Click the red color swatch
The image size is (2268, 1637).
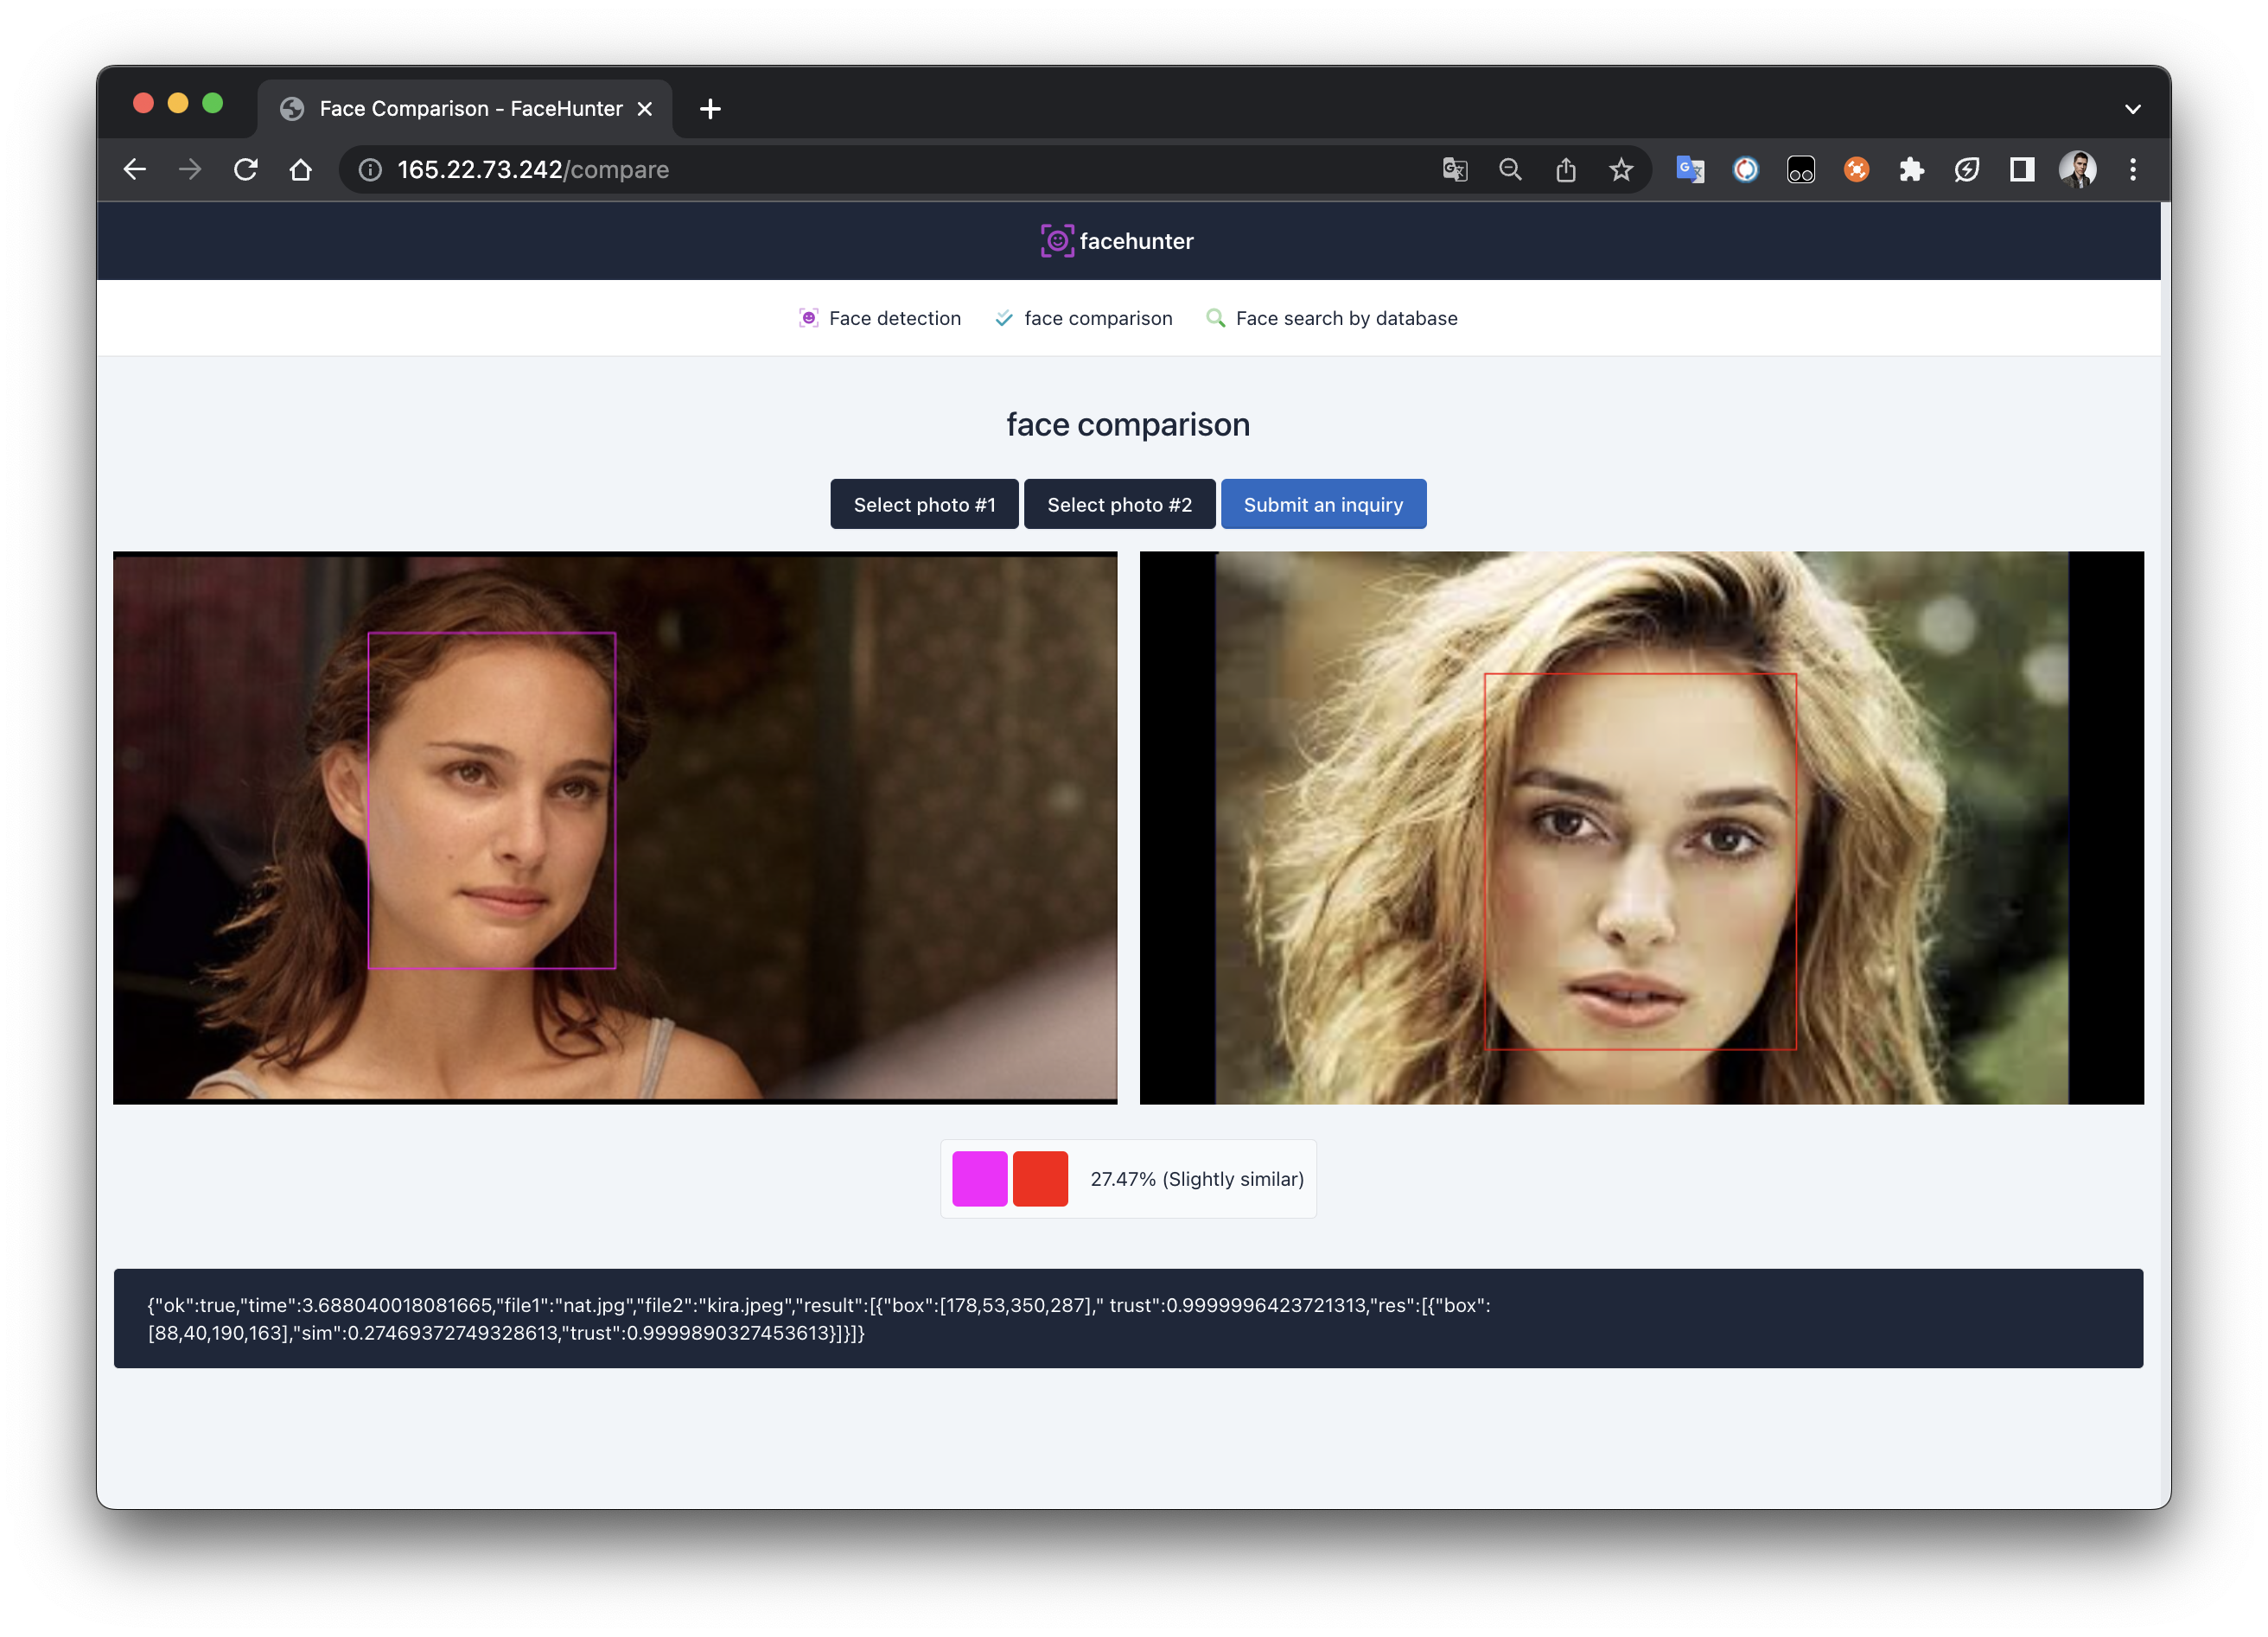tap(1040, 1179)
